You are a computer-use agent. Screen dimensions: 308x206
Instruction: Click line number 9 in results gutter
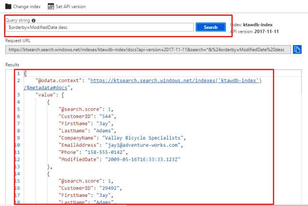tap(18, 138)
